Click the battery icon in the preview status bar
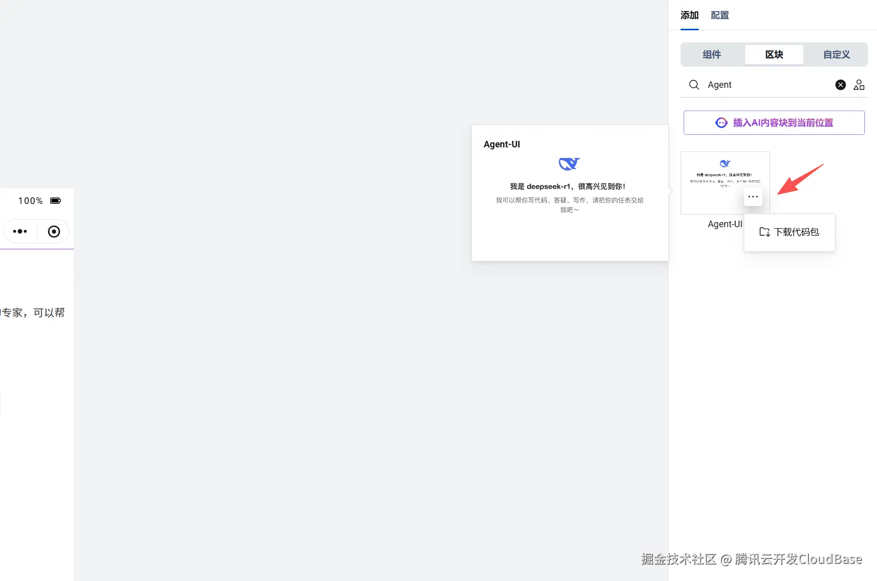The image size is (877, 581). 56,200
